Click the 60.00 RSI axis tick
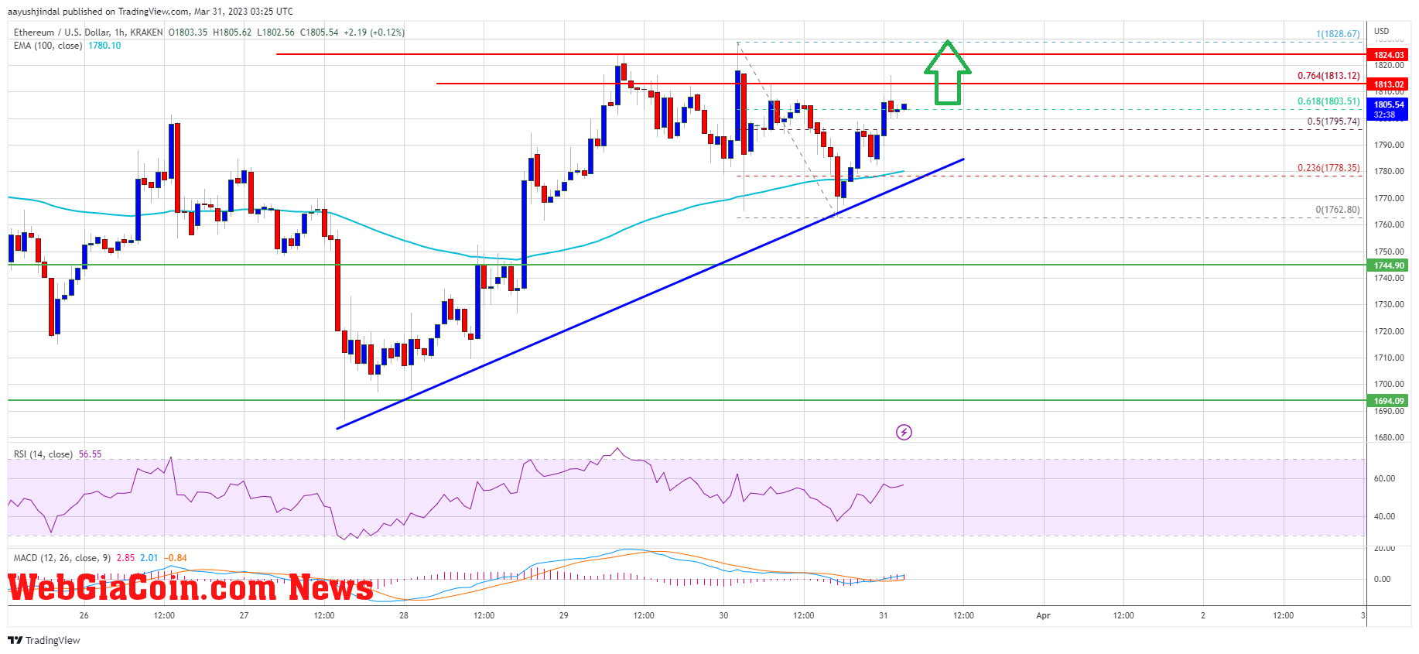This screenshot has height=654, width=1419. 1384,479
